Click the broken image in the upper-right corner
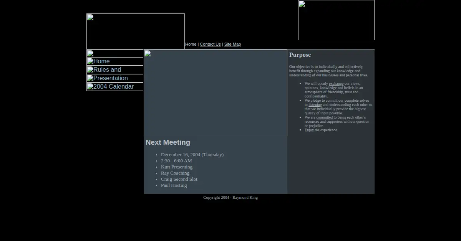Screen dimensions: 461x241 (336, 20)
